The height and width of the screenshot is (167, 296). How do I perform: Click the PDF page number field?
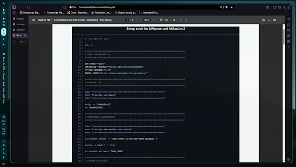click(x=127, y=20)
